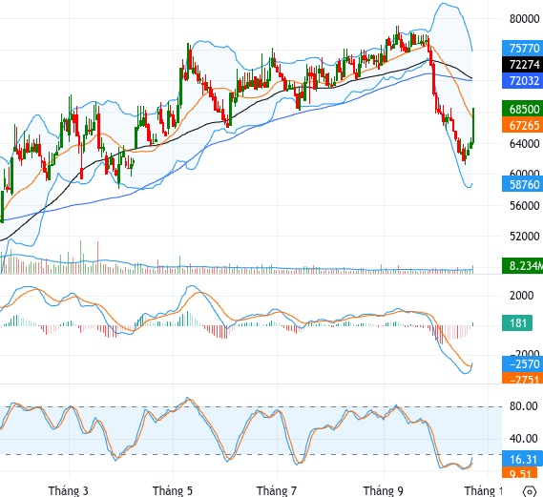Select the blue 72032 moving average label
The height and width of the screenshot is (497, 543).
(x=523, y=81)
